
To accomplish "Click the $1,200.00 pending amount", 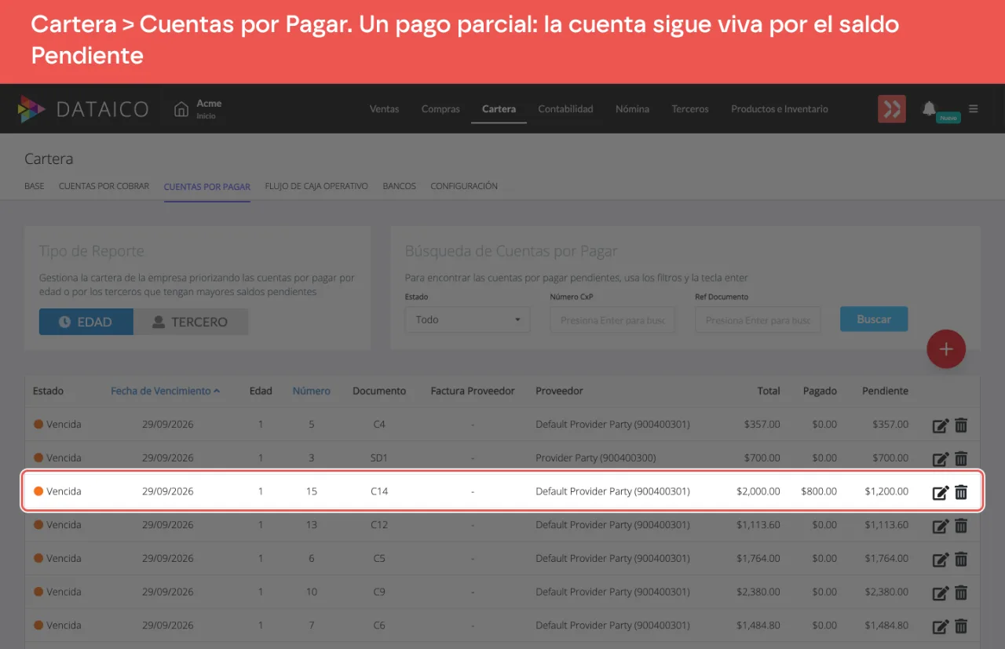I will click(x=886, y=492).
